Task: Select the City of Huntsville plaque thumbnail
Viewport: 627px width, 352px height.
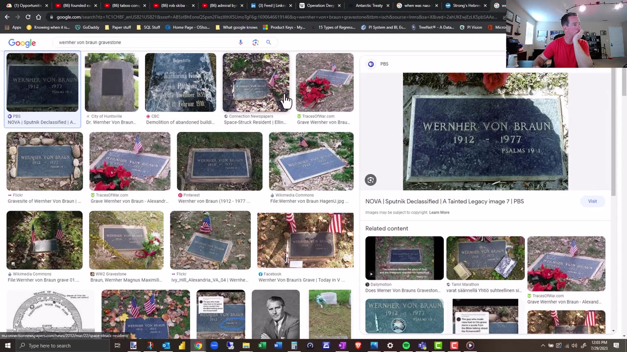Action: (112, 83)
